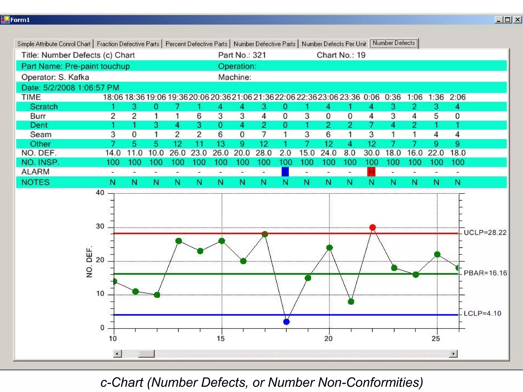The height and width of the screenshot is (392, 523).
Task: Click the 30.0 value in NO. DEF. row
Action: point(371,153)
